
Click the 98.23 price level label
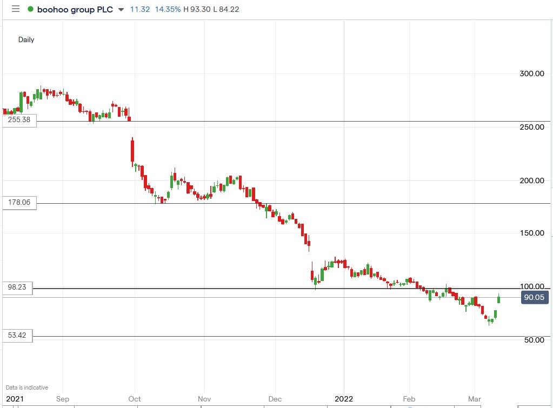(x=18, y=287)
